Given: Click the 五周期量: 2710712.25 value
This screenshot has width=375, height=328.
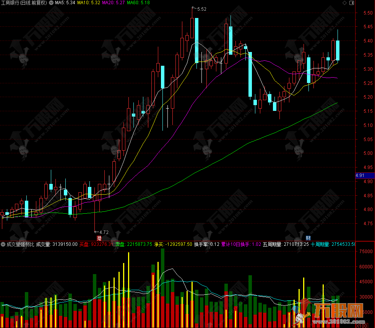Looking at the screenshot, I should tap(286, 244).
